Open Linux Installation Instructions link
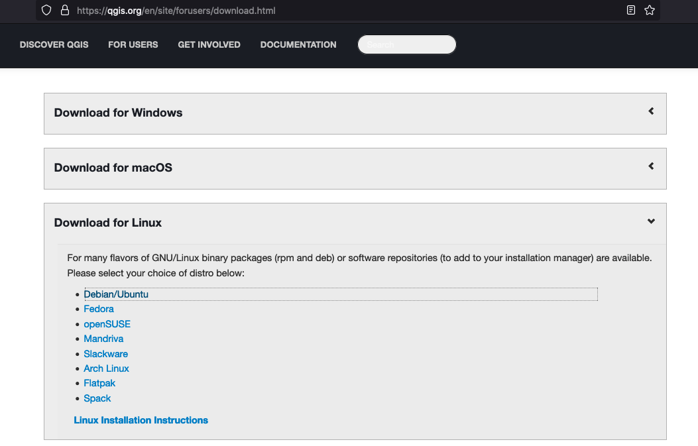 pos(141,420)
